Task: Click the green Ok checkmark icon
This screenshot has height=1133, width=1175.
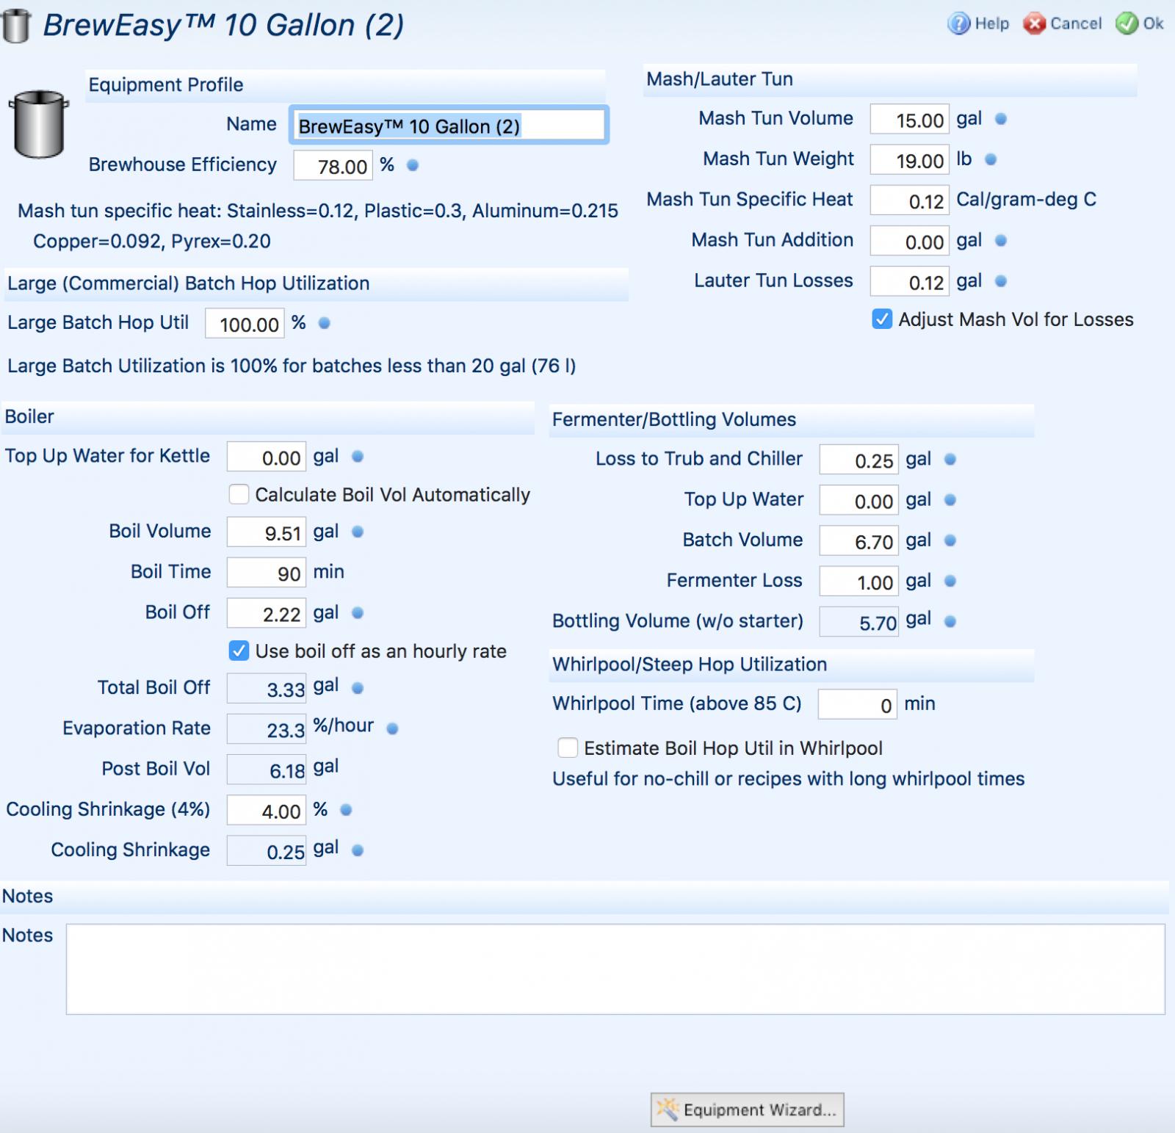Action: (x=1127, y=23)
